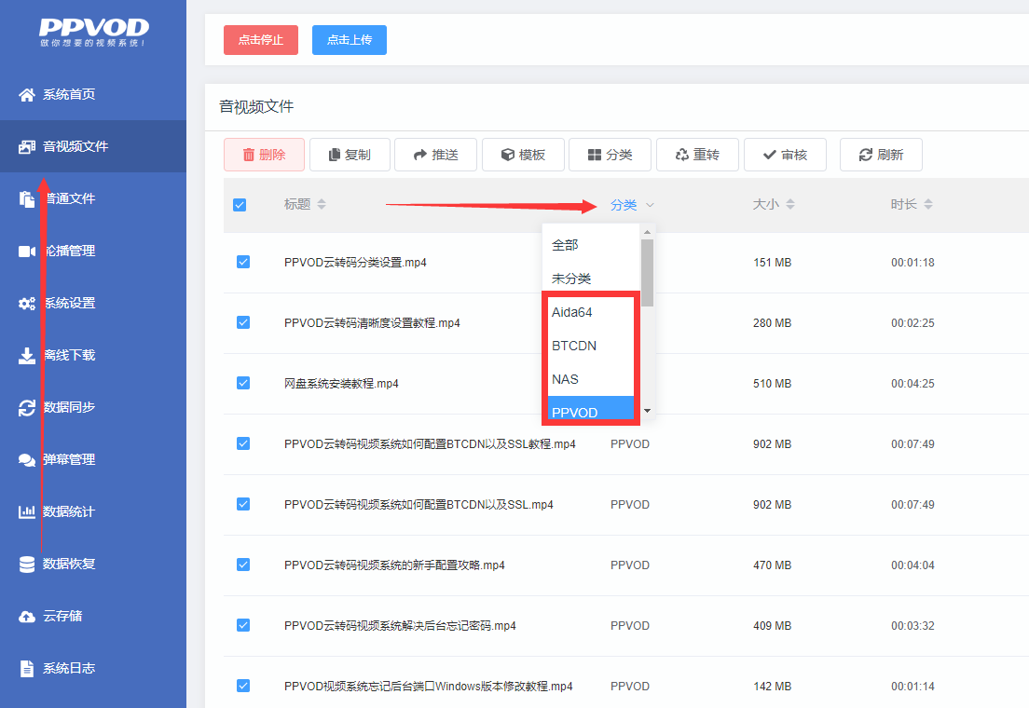Choose 全部 in the category filter list

click(591, 245)
